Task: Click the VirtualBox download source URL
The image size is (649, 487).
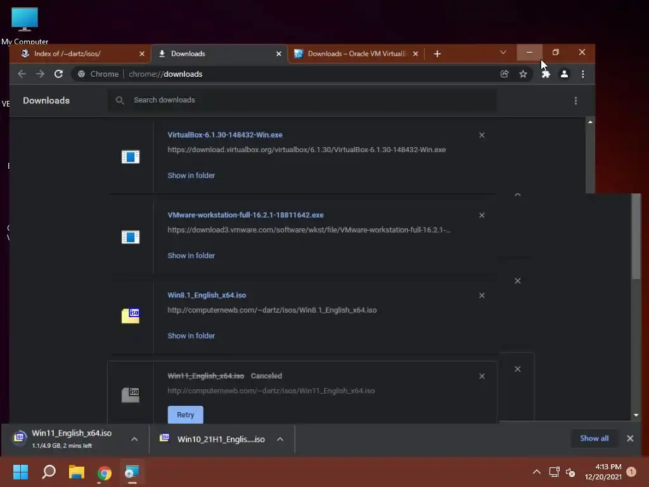Action: 306,150
